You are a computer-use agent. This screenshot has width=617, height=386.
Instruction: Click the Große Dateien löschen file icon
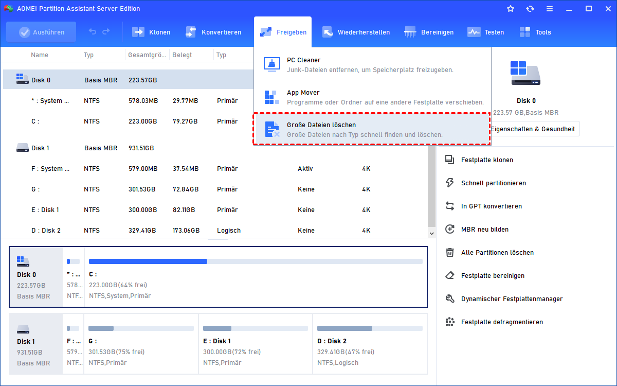272,130
